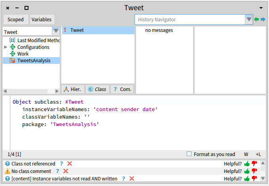Image resolution: width=269 pixels, height=186 pixels.
Task: Thumbs down the 'No class comment' rule
Action: point(254,171)
